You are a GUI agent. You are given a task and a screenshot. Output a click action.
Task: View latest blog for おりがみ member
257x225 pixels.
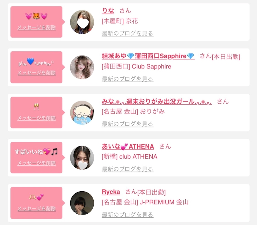pos(128,124)
